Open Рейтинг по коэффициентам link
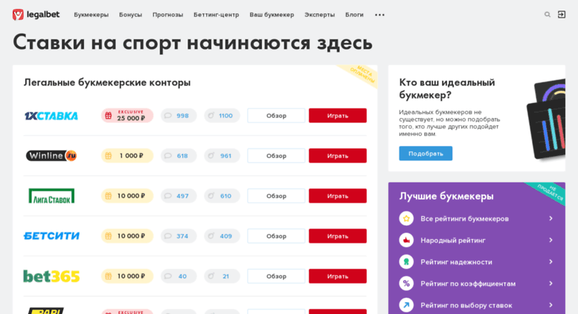Image resolution: width=578 pixels, height=314 pixels. [468, 284]
